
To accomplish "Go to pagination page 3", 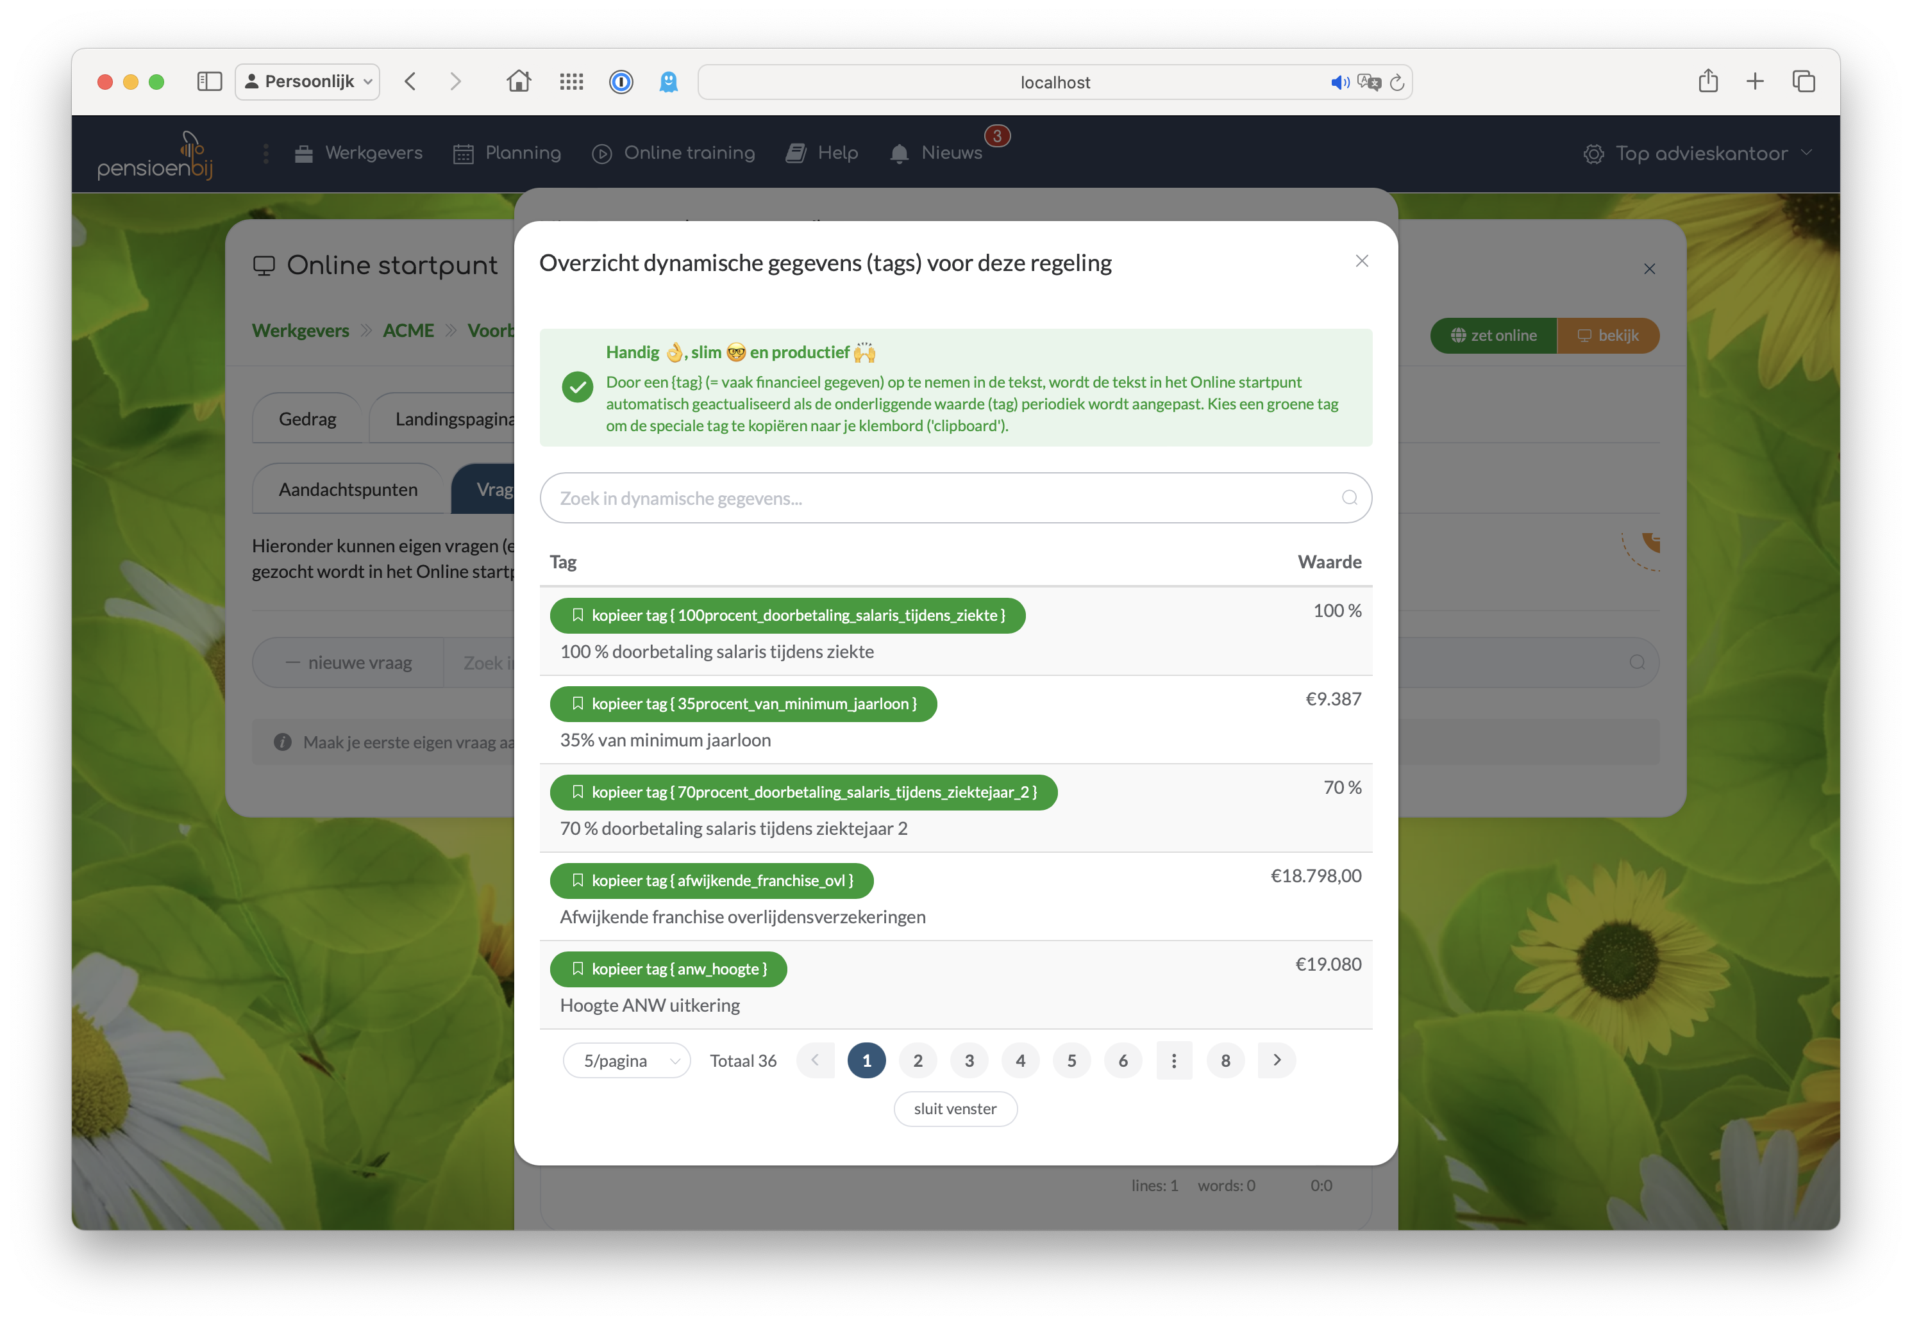I will tap(969, 1060).
